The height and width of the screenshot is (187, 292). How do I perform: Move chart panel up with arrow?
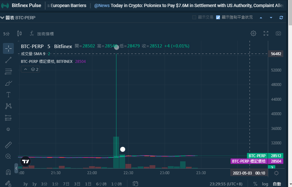[261, 18]
